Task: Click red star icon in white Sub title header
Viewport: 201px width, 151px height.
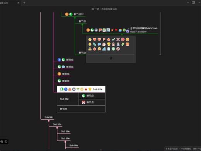Action: click(86, 89)
